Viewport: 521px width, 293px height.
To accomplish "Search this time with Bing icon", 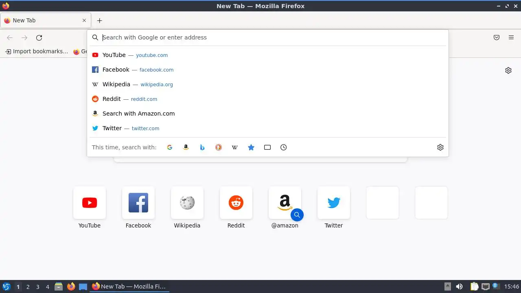I will tap(202, 147).
